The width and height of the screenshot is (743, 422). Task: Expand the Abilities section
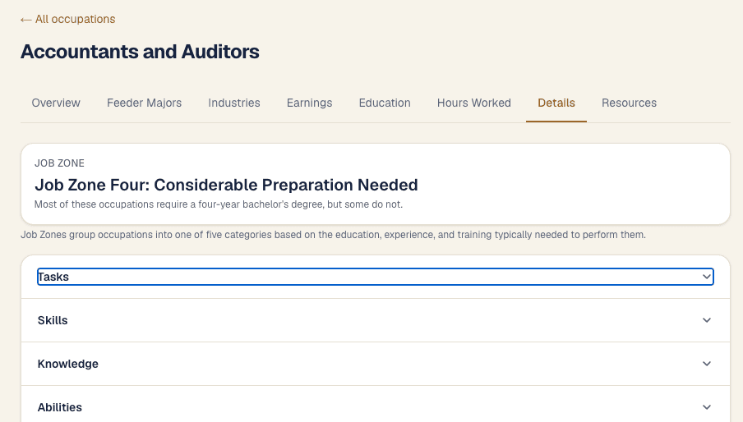[x=376, y=407]
